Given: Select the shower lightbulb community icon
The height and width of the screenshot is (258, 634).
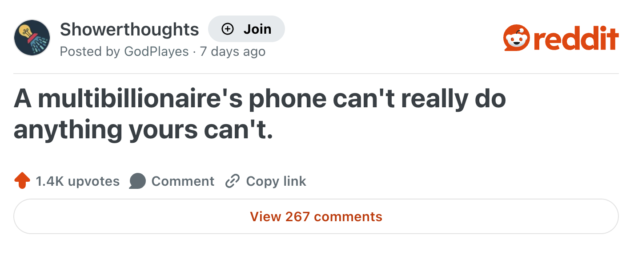Looking at the screenshot, I should click(x=32, y=38).
